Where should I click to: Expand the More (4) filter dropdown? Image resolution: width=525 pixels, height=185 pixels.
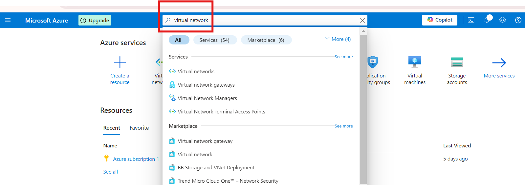(338, 39)
